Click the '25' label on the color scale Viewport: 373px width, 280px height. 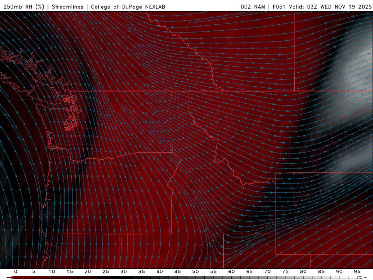pos(105,272)
